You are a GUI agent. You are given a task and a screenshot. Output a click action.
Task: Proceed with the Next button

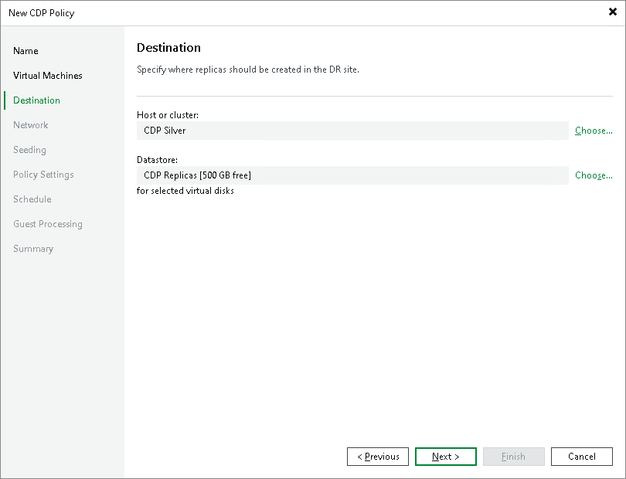[x=445, y=456]
